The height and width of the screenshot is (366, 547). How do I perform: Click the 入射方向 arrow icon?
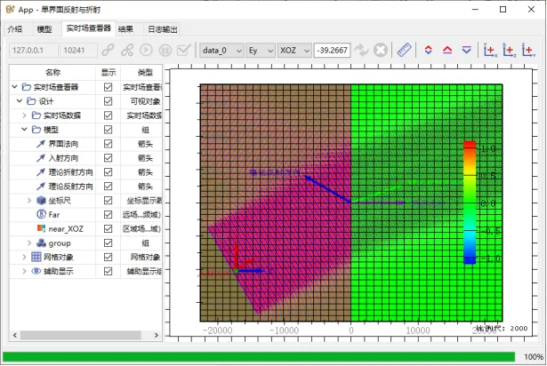click(41, 158)
